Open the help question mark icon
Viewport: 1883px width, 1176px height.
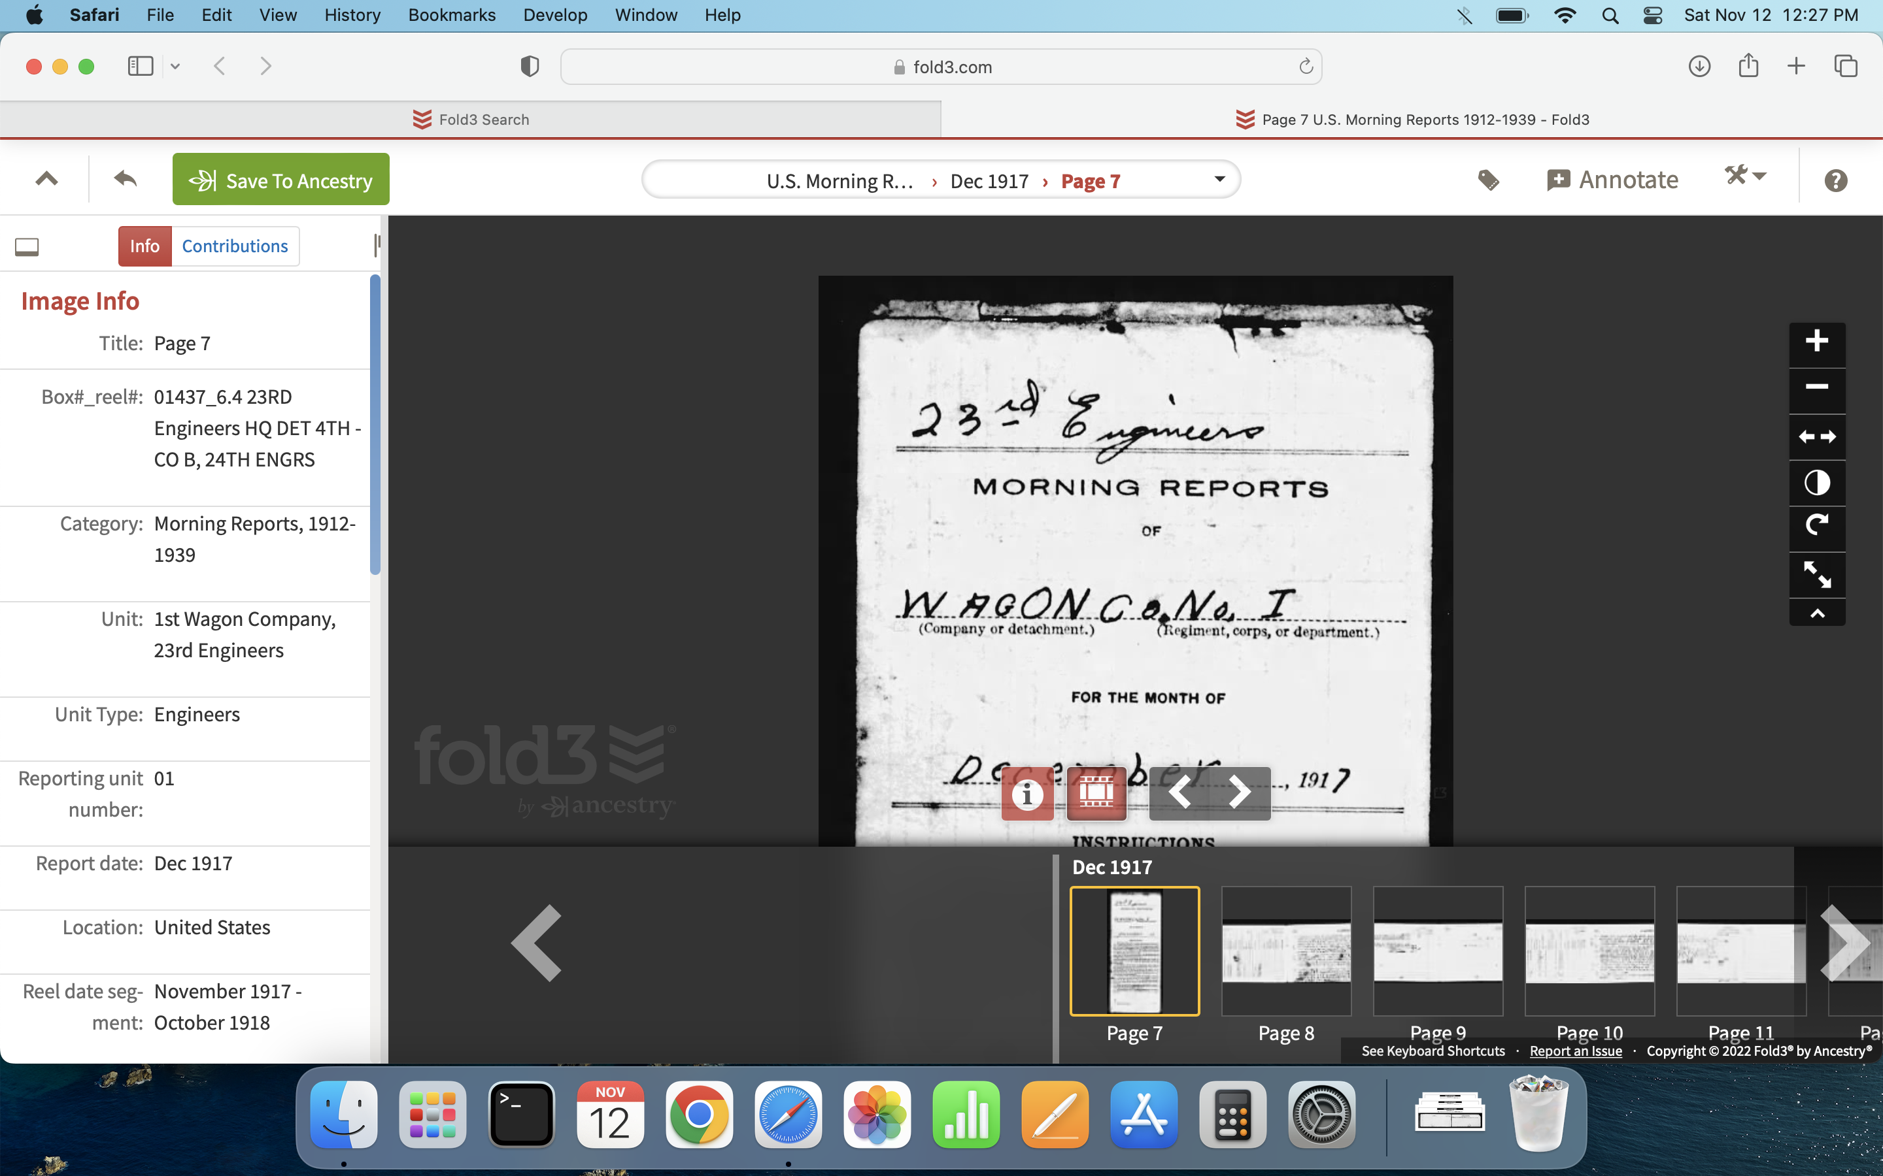[1835, 180]
